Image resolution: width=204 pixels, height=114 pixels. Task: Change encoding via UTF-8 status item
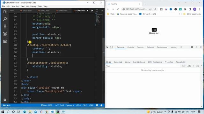pyautogui.click(x=78, y=105)
